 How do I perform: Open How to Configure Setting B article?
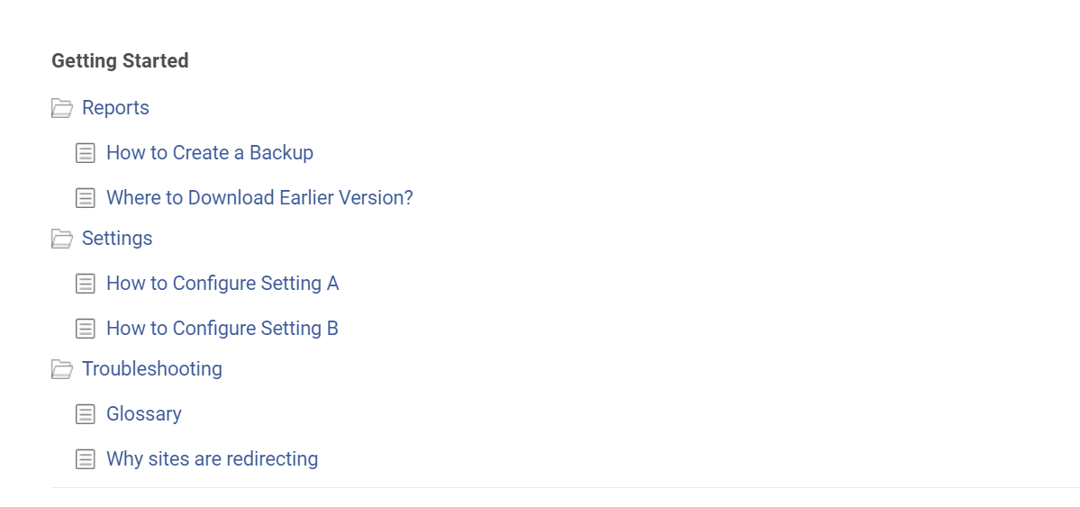click(x=222, y=329)
